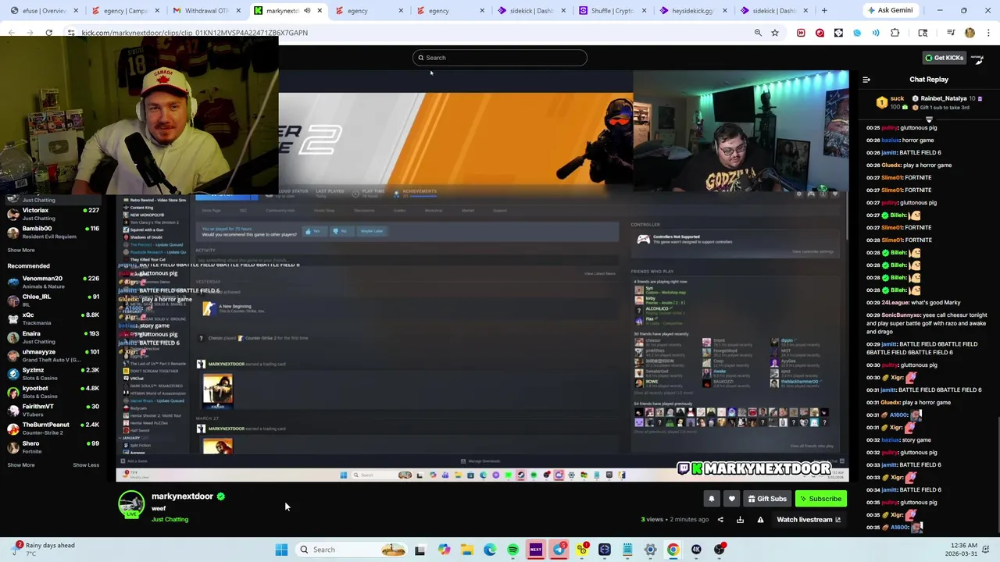The image size is (1000, 562).
Task: Open Chloe_IRL channel in sidebar
Action: [53, 301]
